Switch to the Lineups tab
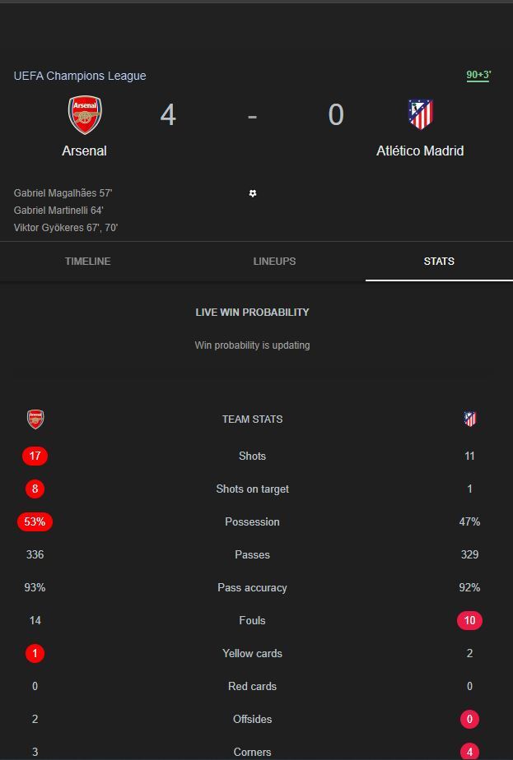The height and width of the screenshot is (760, 513). point(274,262)
